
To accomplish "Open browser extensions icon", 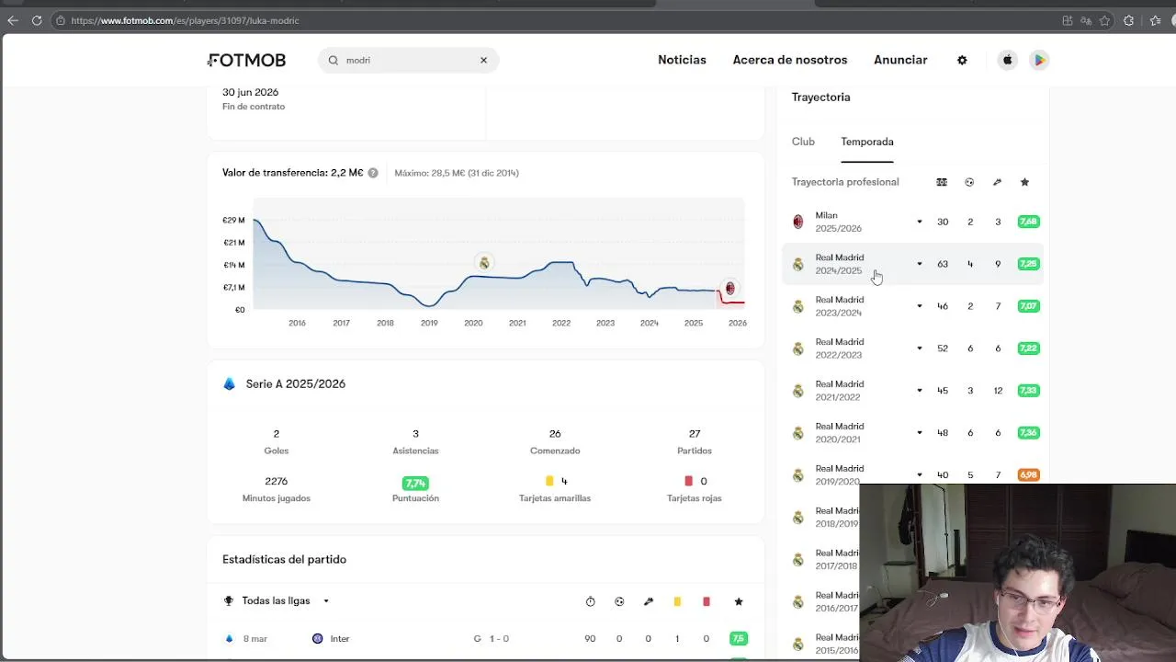I will click(1129, 20).
